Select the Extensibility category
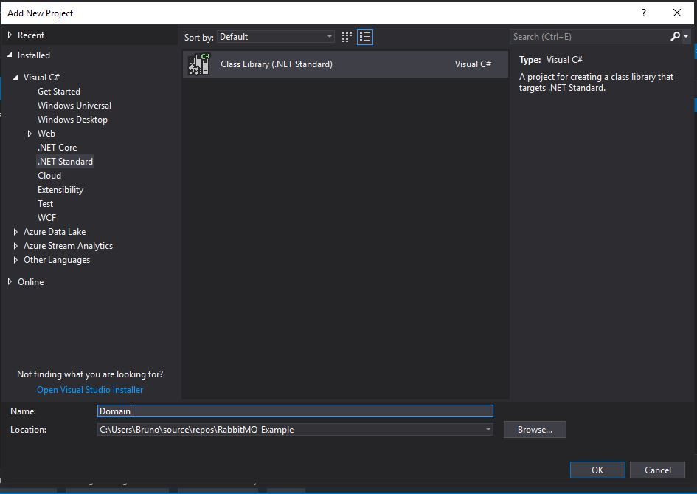 coord(60,190)
